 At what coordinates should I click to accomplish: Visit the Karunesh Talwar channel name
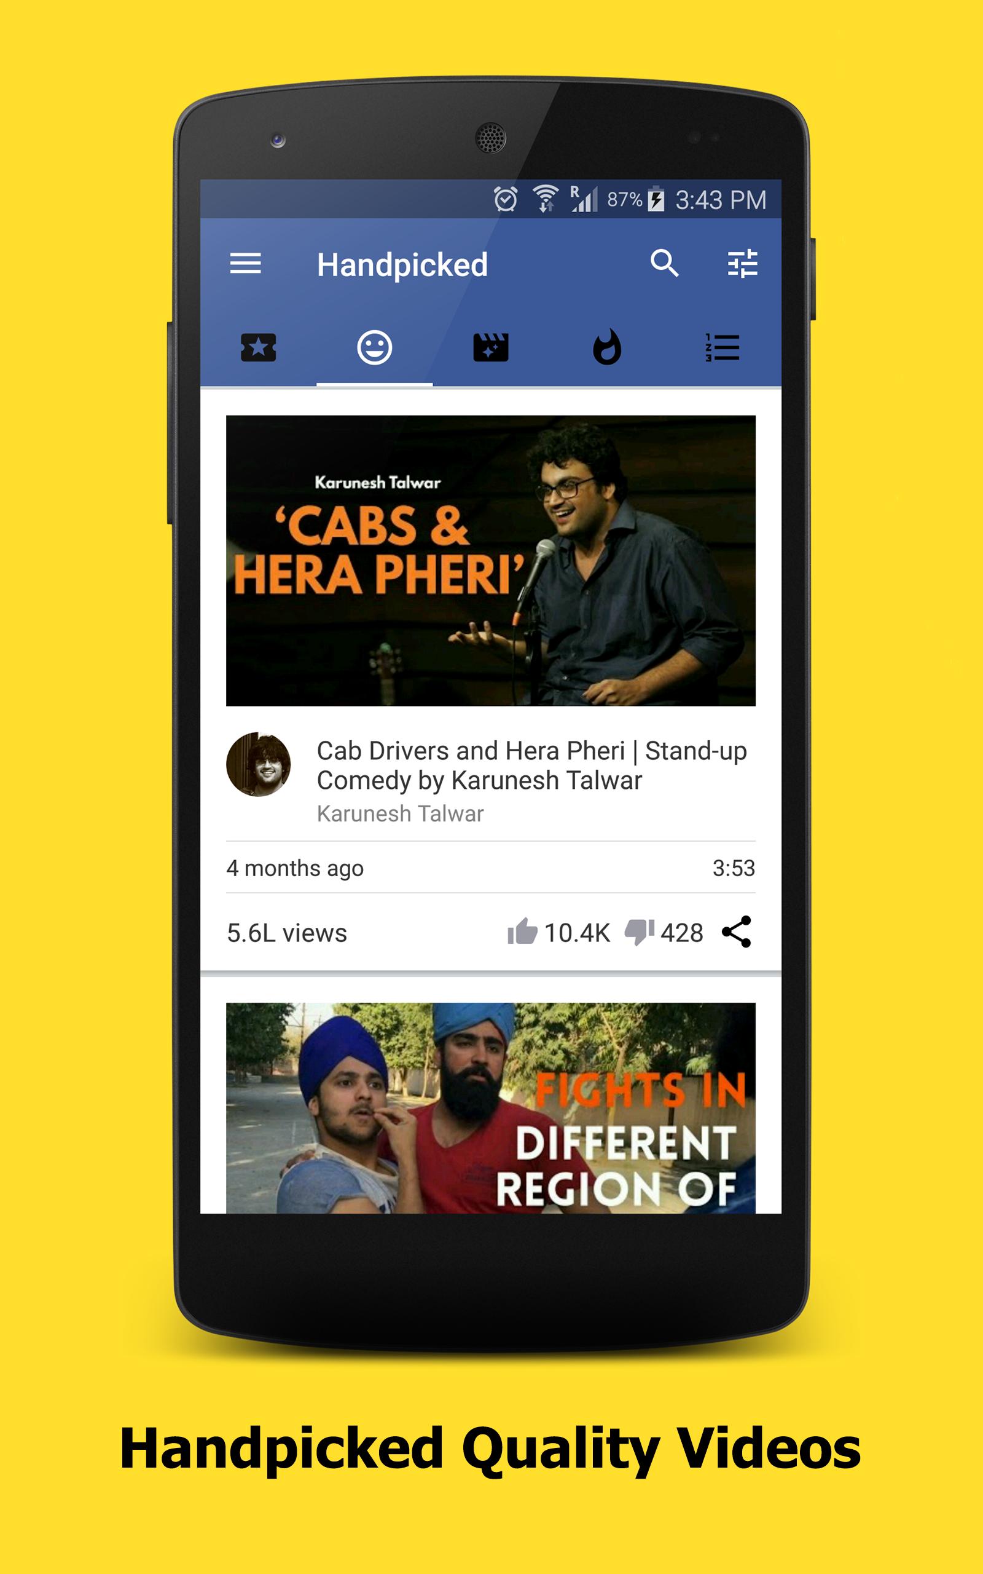click(x=400, y=813)
